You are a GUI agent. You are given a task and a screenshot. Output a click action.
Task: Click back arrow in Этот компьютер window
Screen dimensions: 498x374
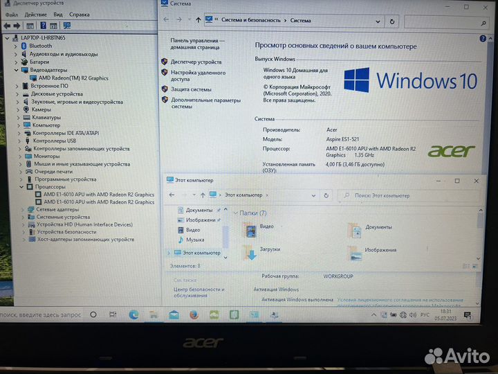(172, 195)
